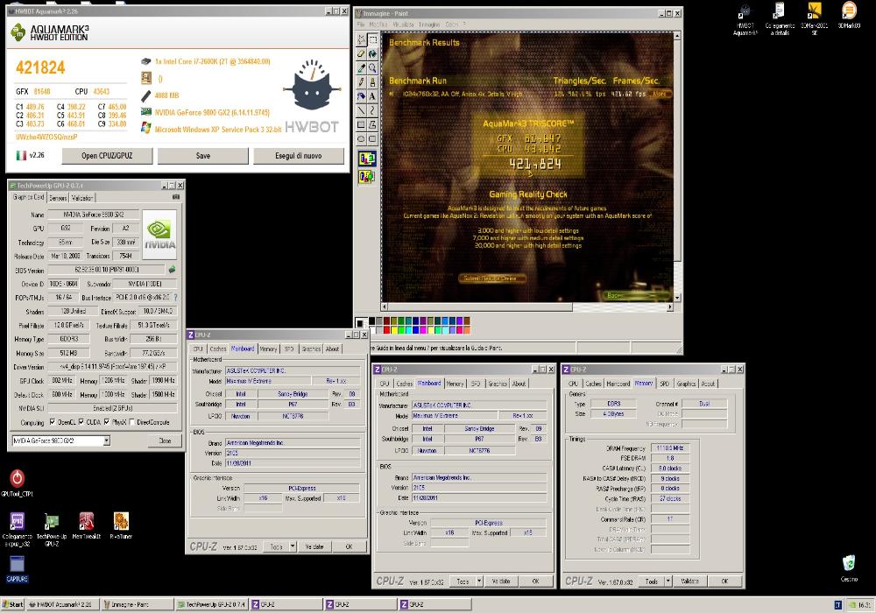This screenshot has width=876, height=613.
Task: Pick the red color in Paint palette
Action: point(386,330)
